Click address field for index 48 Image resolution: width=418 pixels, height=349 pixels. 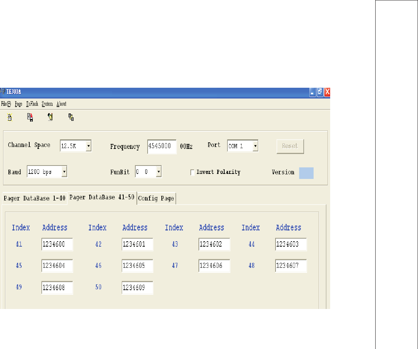(x=291, y=266)
